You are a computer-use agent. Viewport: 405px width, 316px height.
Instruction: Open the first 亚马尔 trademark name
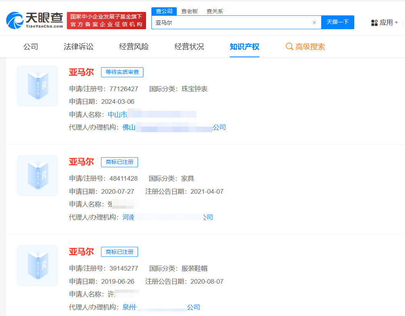coord(81,72)
